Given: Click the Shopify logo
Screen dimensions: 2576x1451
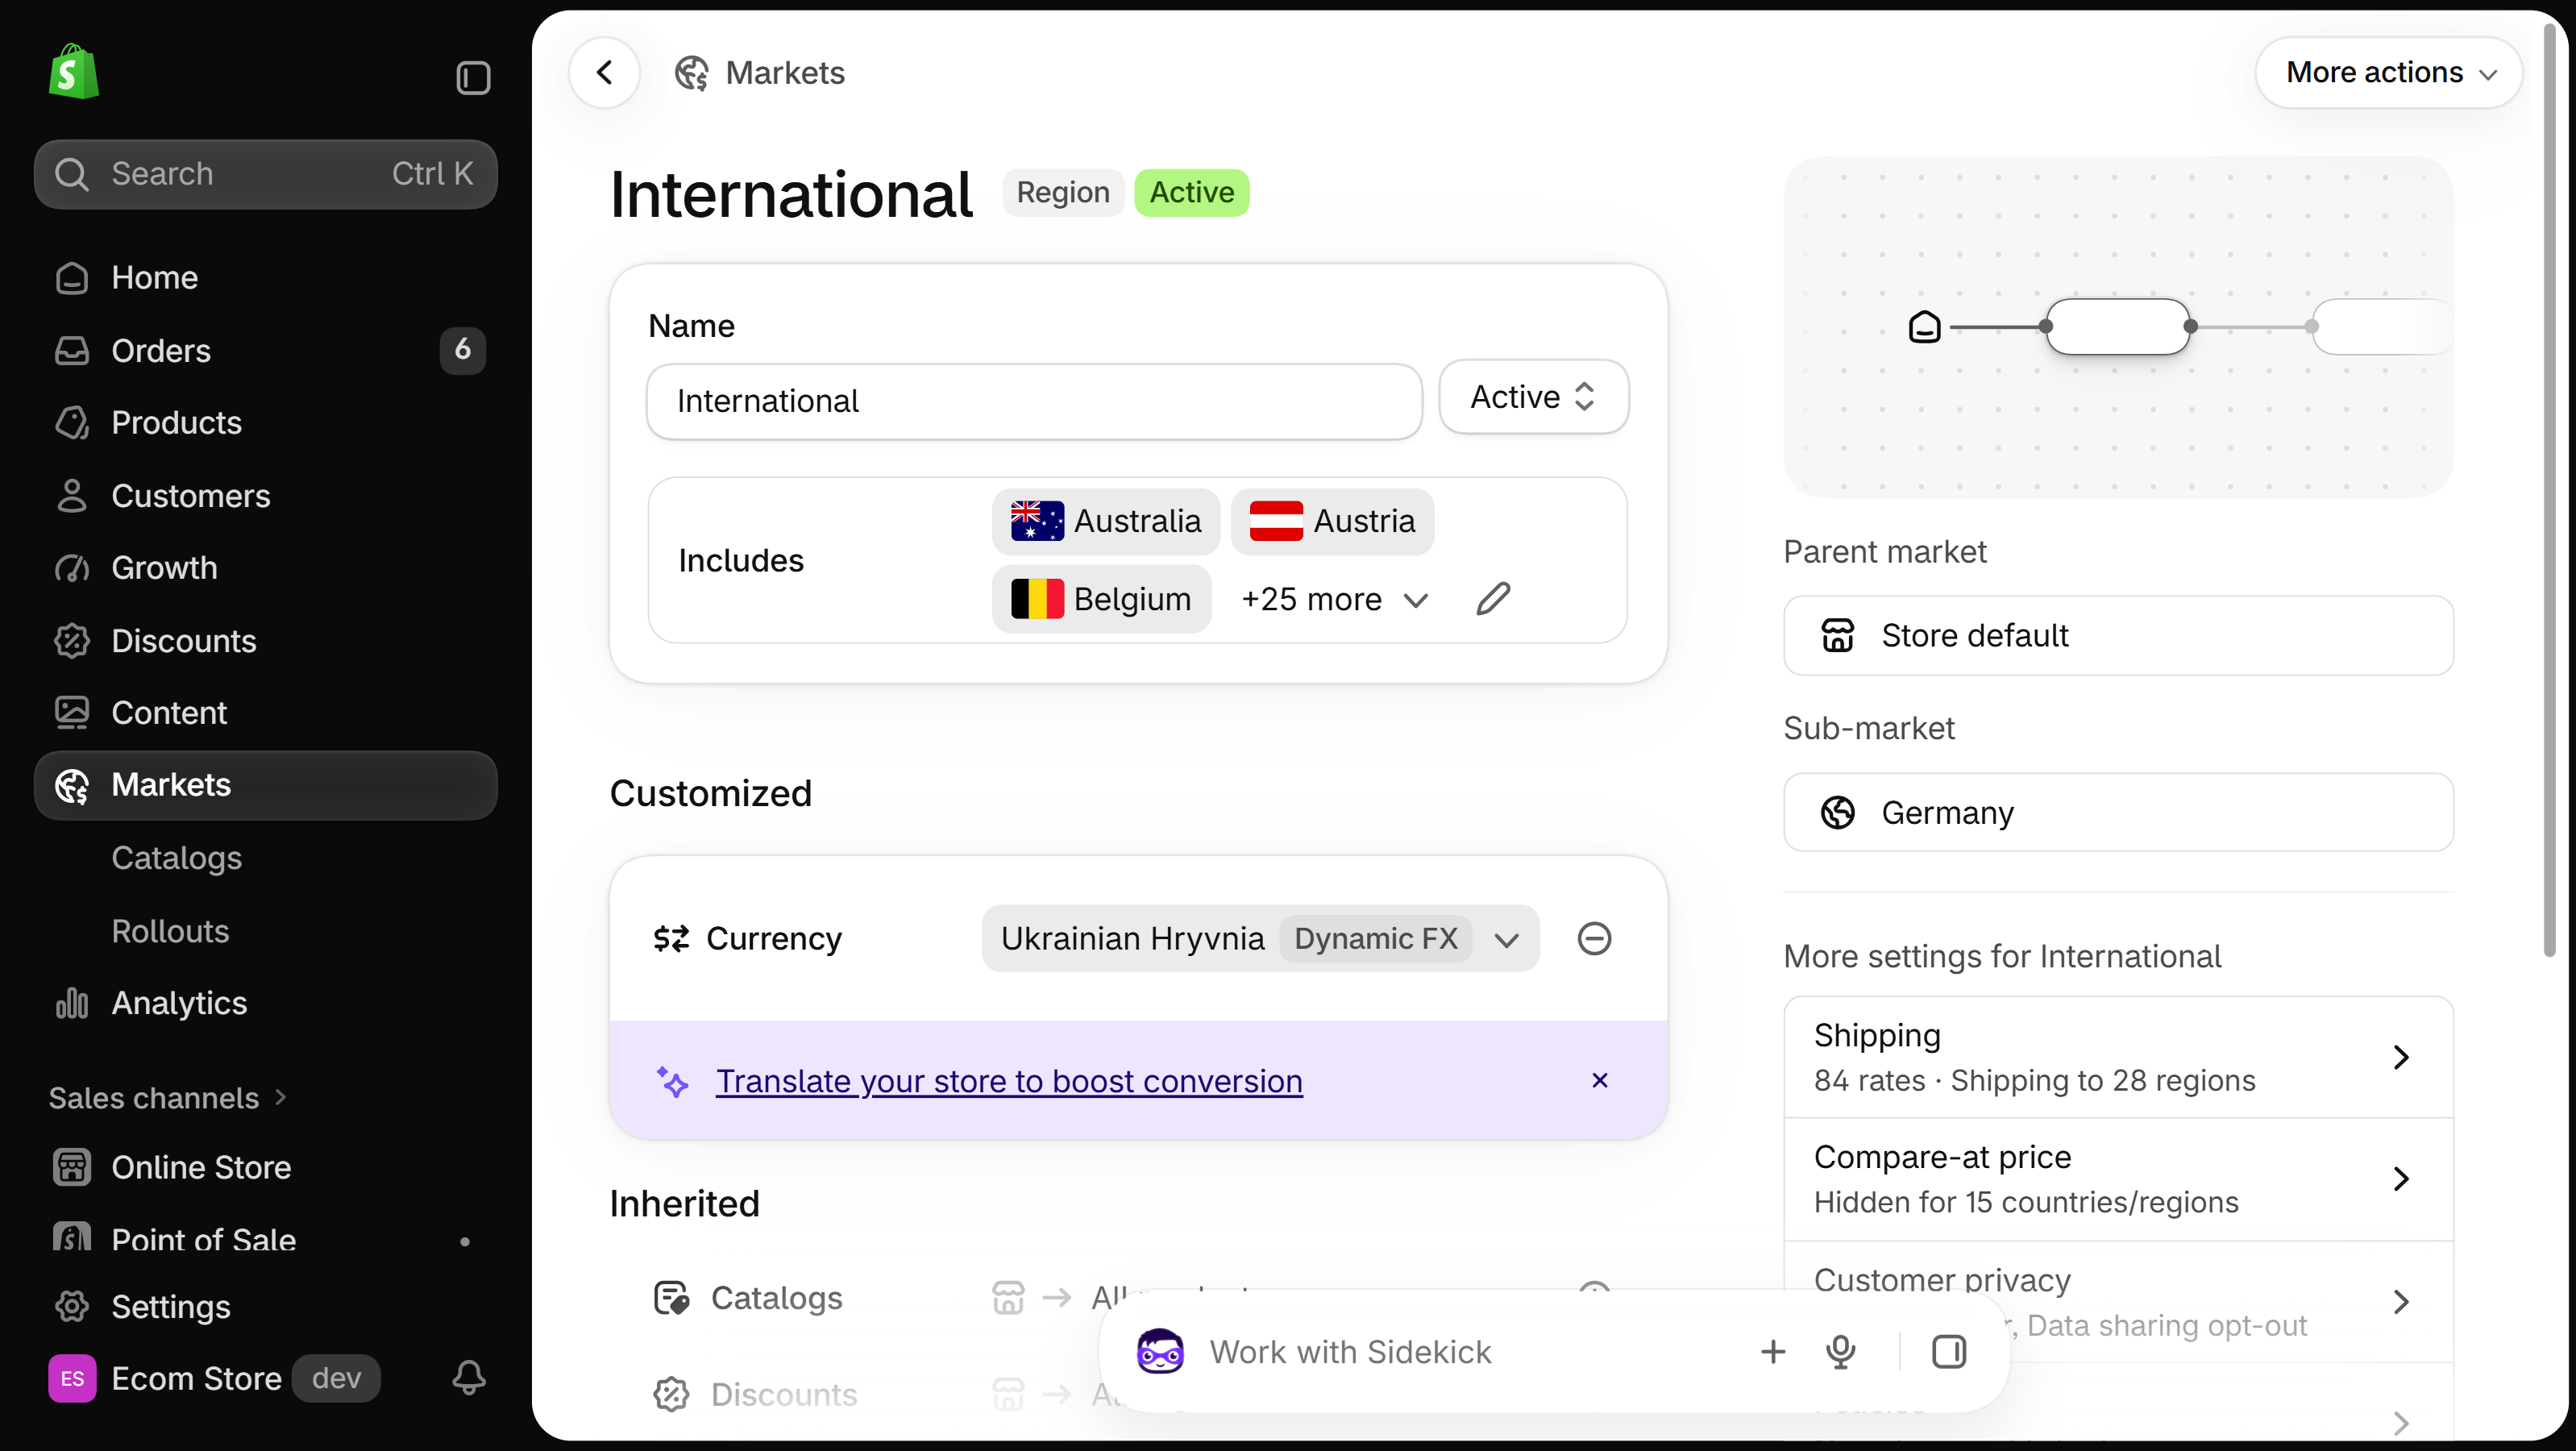Looking at the screenshot, I should point(73,72).
